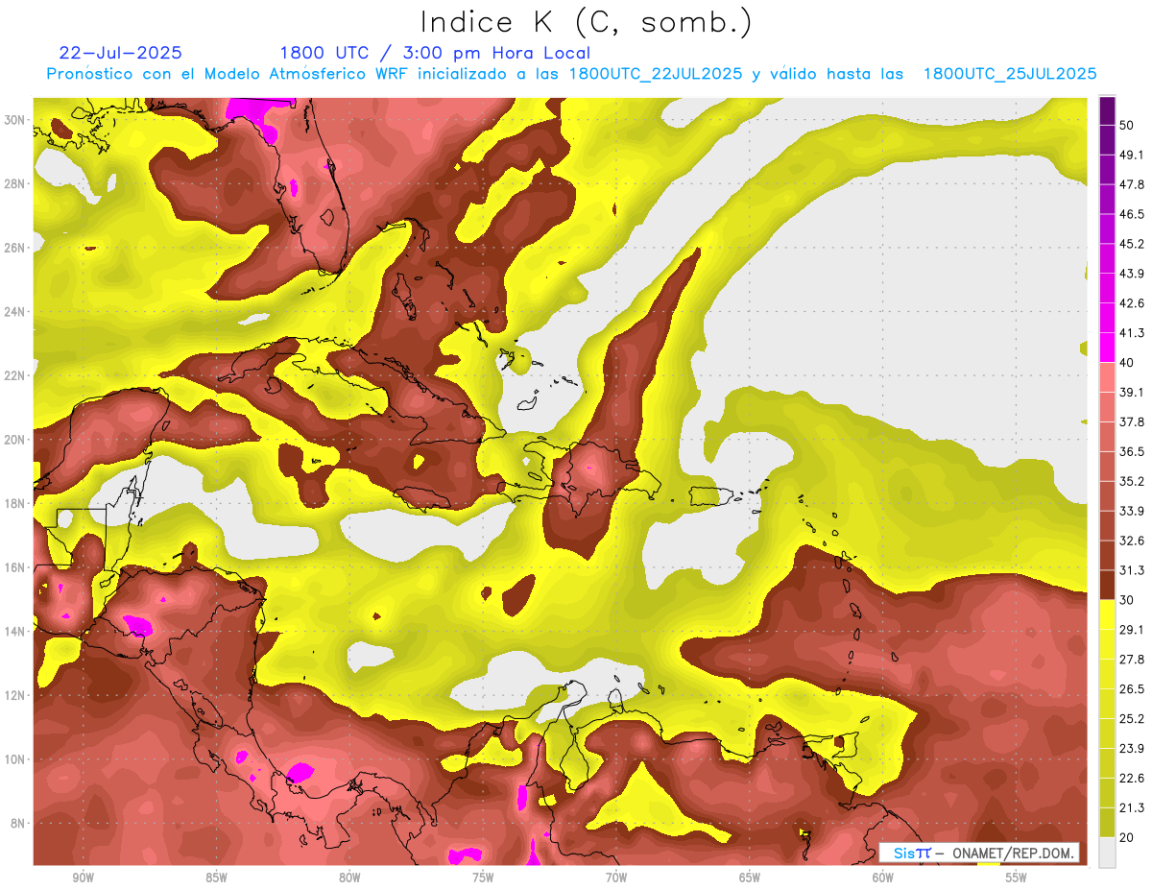Click the 'SisTT - ONAMET/REP.DOM.' credit label
Image resolution: width=1152 pixels, height=890 pixels.
[978, 853]
